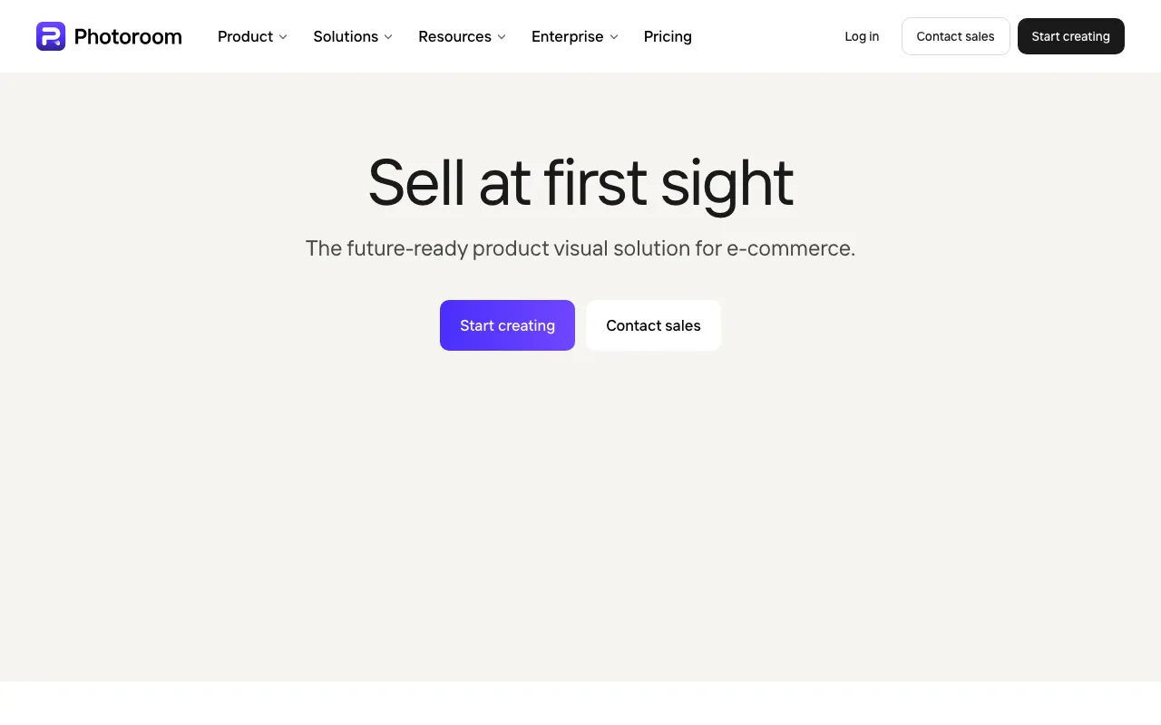The image size is (1161, 725).
Task: Click the black Start creating header button
Action: coord(1070,36)
